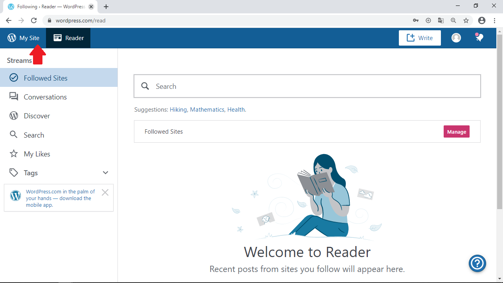Click the blue help question mark icon
Viewport: 503px width, 283px height.
tap(477, 263)
